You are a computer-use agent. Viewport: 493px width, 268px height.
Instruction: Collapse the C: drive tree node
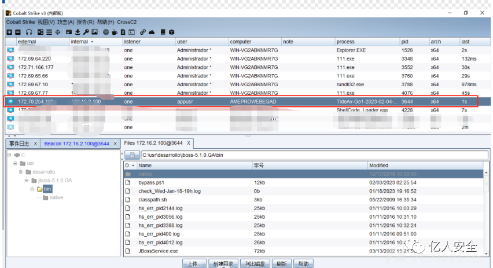pyautogui.click(x=9, y=155)
